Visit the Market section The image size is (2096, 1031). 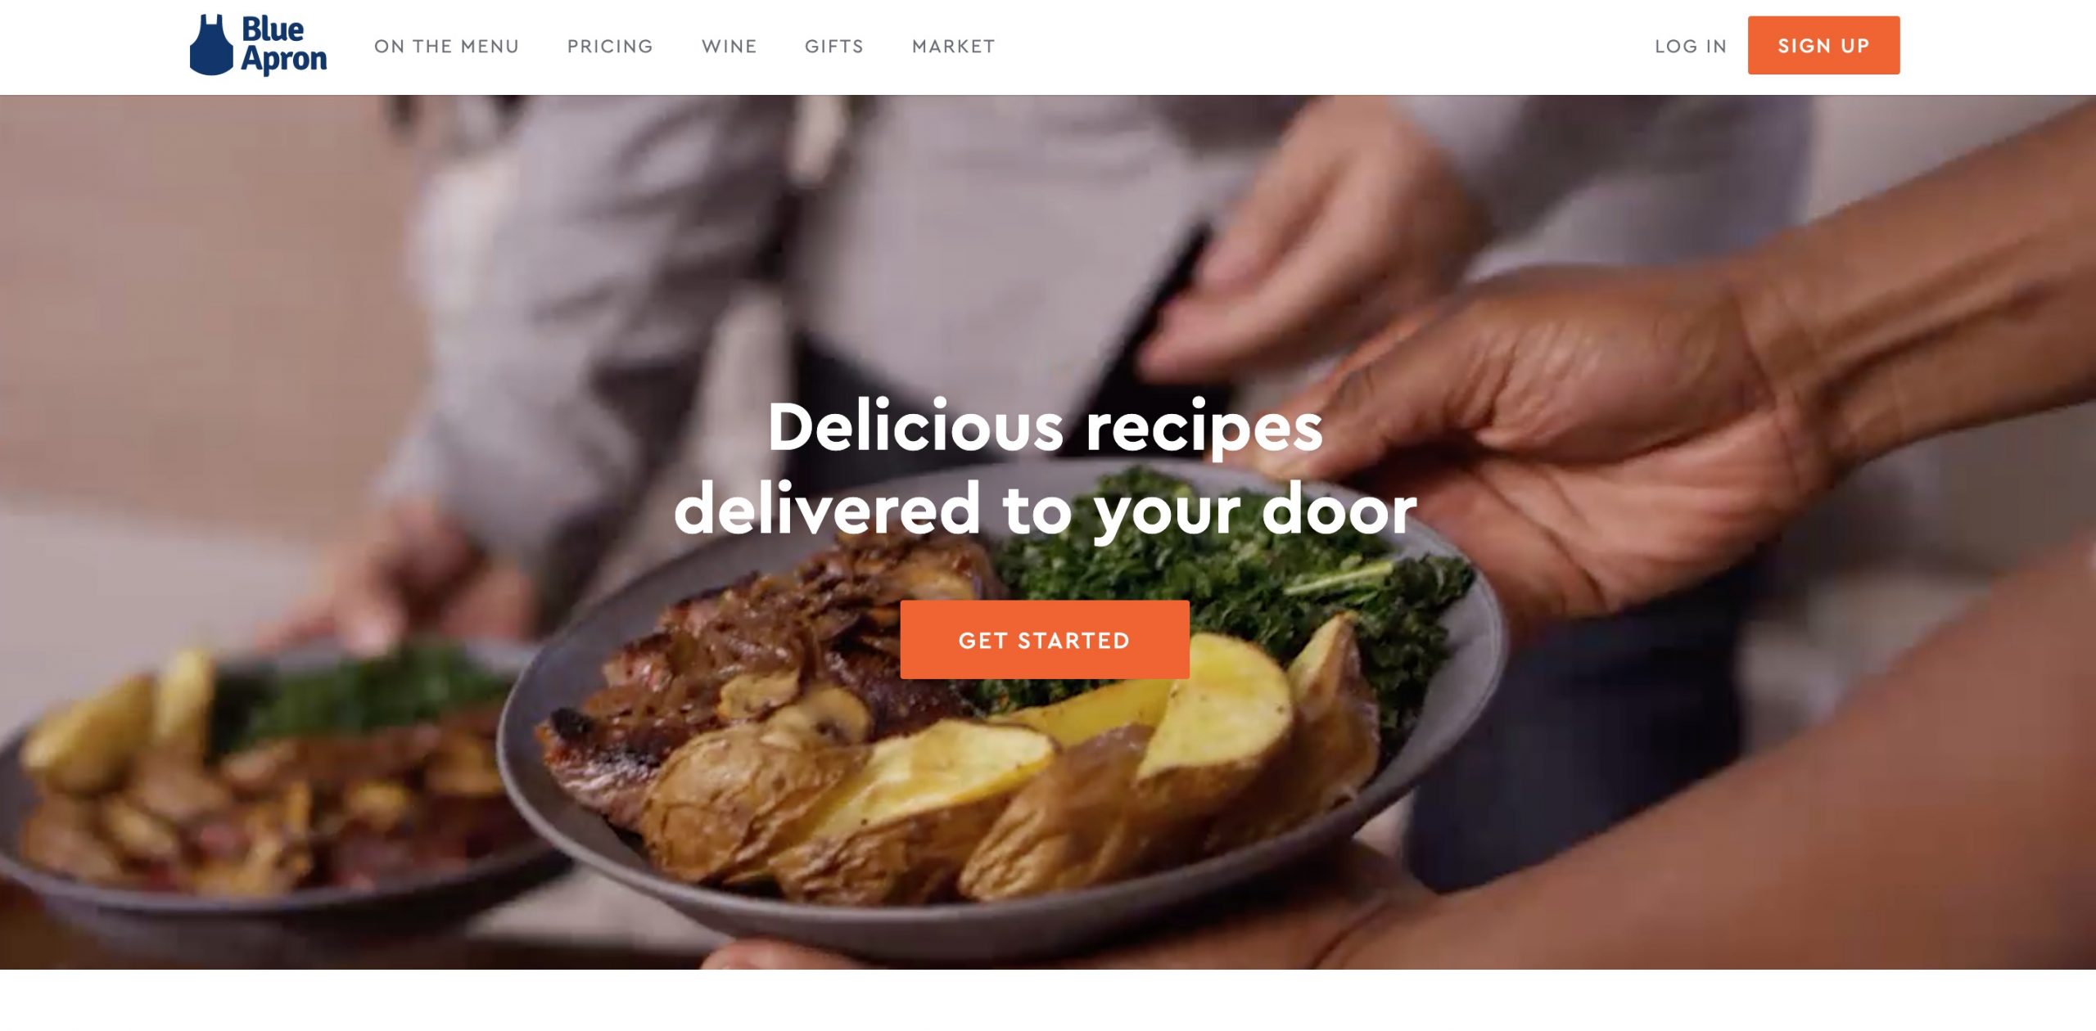pyautogui.click(x=953, y=47)
